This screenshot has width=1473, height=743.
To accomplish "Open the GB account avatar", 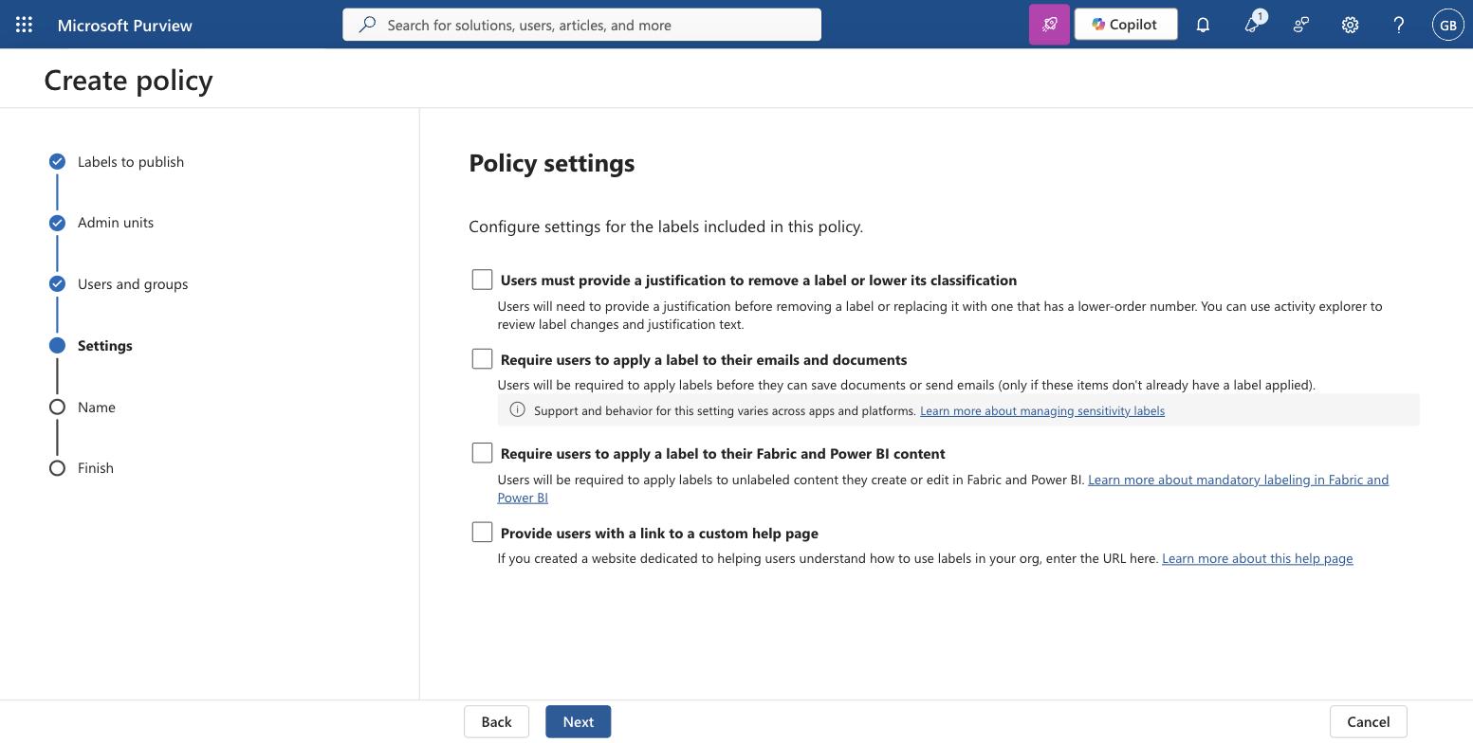I will coord(1448,25).
